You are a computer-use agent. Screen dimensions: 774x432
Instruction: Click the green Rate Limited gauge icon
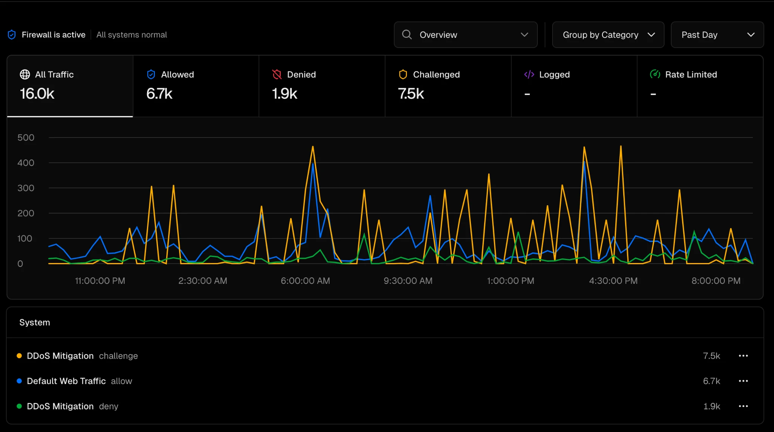tap(655, 74)
